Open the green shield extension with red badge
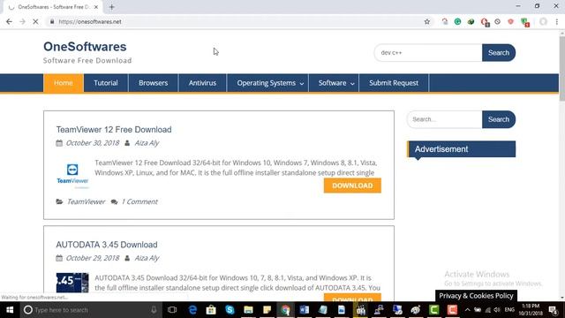The width and height of the screenshot is (565, 318). click(525, 22)
